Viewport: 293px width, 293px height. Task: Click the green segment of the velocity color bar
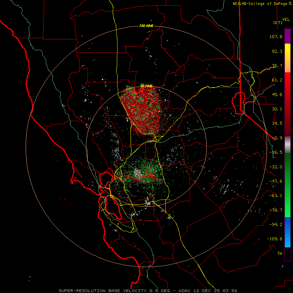click(287, 185)
